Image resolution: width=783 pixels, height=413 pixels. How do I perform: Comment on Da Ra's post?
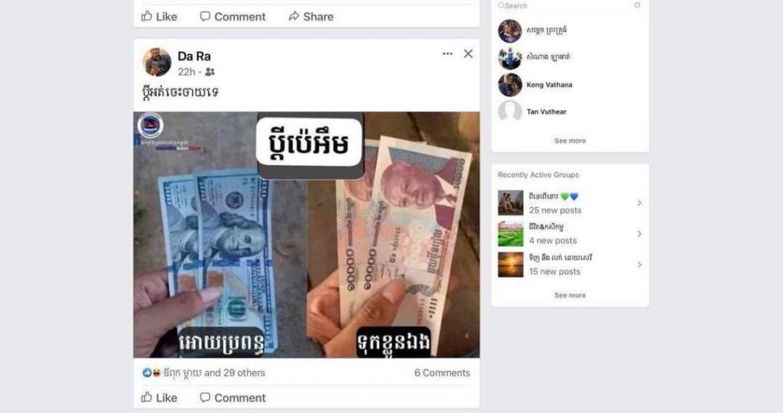[x=232, y=398]
